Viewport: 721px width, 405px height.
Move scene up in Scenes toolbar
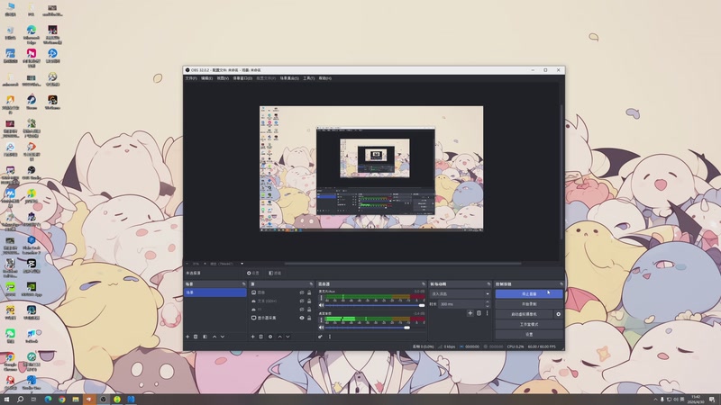tap(214, 337)
